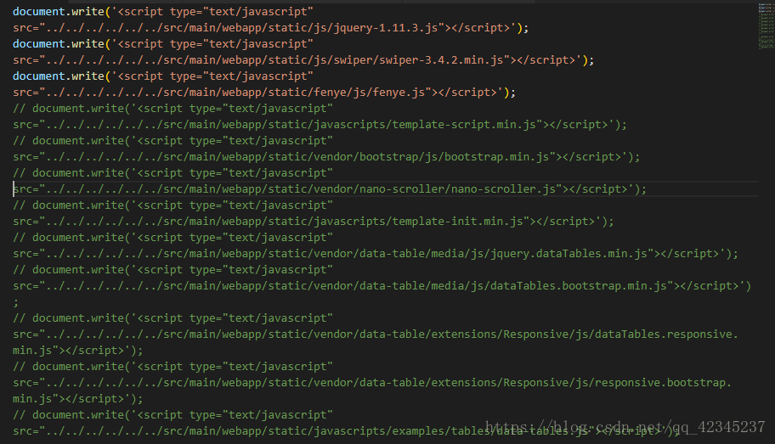Click the line with nano-scroller.js
The image size is (775, 444).
pos(330,189)
